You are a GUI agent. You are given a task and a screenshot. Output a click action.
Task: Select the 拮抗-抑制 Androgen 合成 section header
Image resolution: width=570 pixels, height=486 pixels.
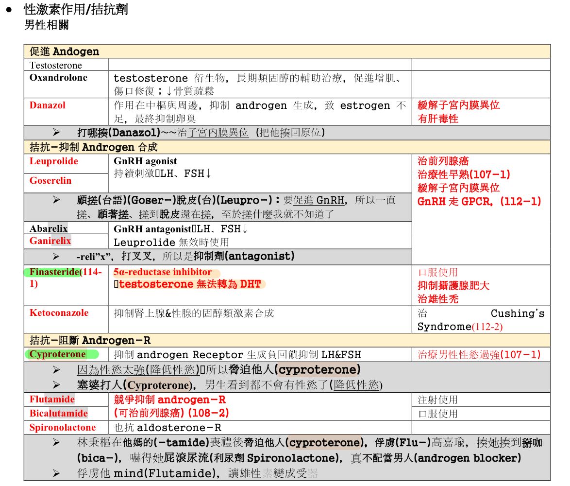tap(93, 147)
